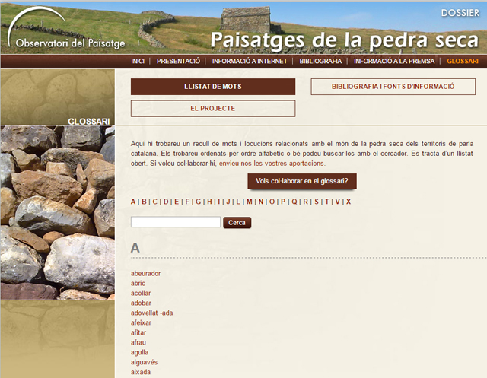Click the LLISTAT DE MOTS button

pyautogui.click(x=213, y=87)
